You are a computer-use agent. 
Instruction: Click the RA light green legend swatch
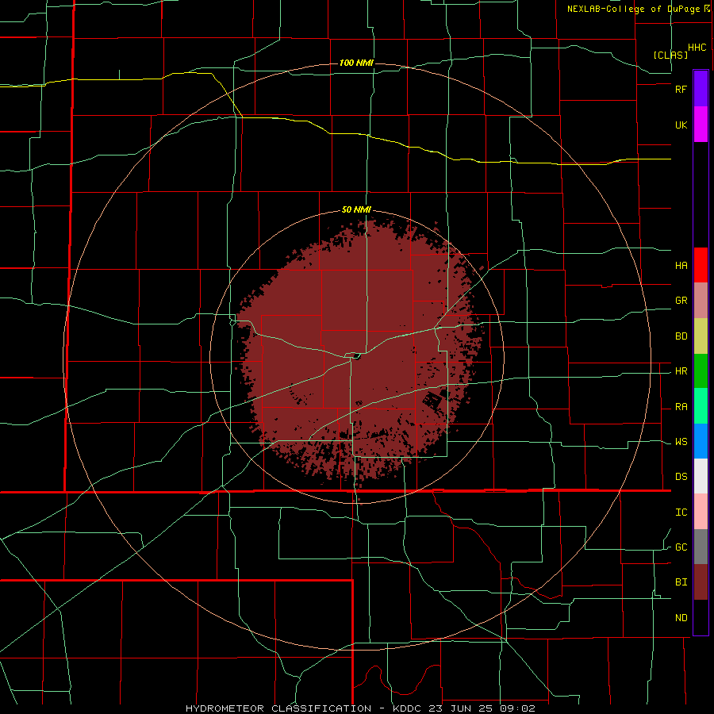[701, 406]
